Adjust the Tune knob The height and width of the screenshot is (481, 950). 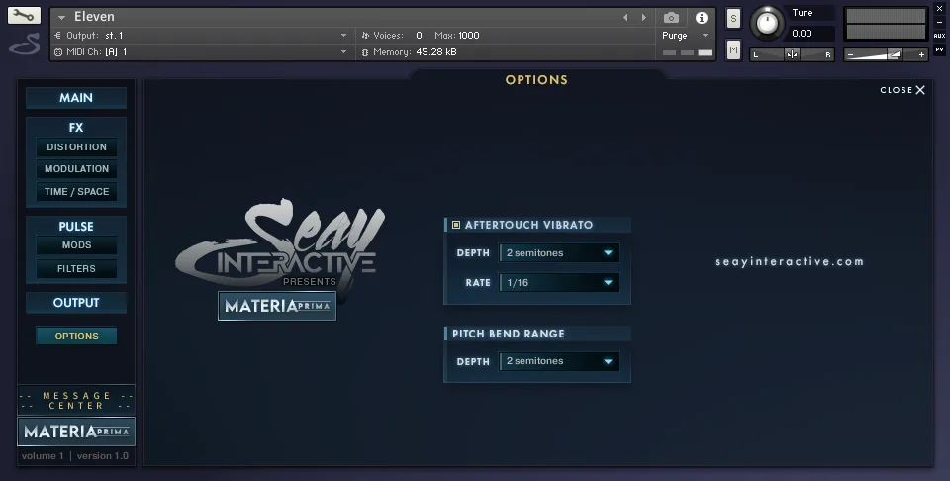click(765, 23)
